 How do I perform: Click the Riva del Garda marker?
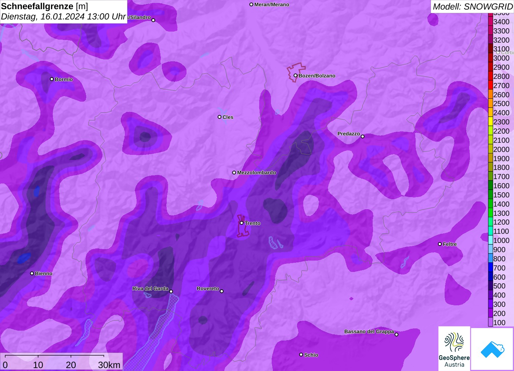[x=171, y=291]
